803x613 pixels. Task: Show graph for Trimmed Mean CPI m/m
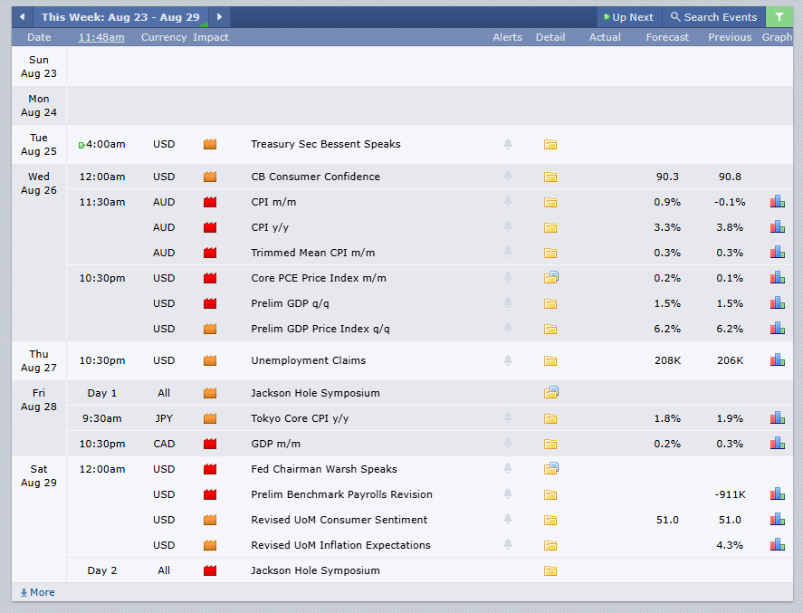click(778, 253)
